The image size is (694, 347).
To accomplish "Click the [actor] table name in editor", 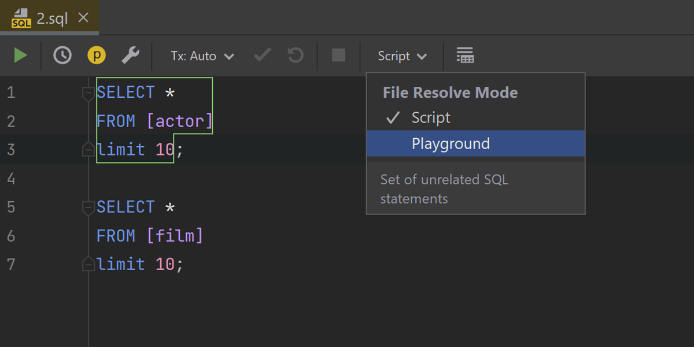I will click(x=179, y=121).
